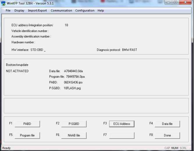Open the Configuration menu
Image resolution: width=194 pixels, height=151 pixels.
85,11
